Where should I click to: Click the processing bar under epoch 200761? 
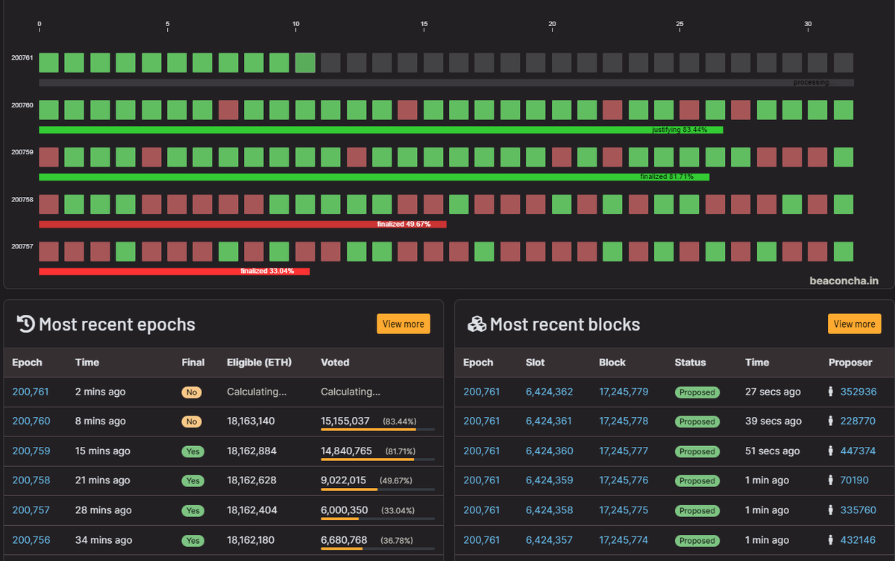coord(446,83)
